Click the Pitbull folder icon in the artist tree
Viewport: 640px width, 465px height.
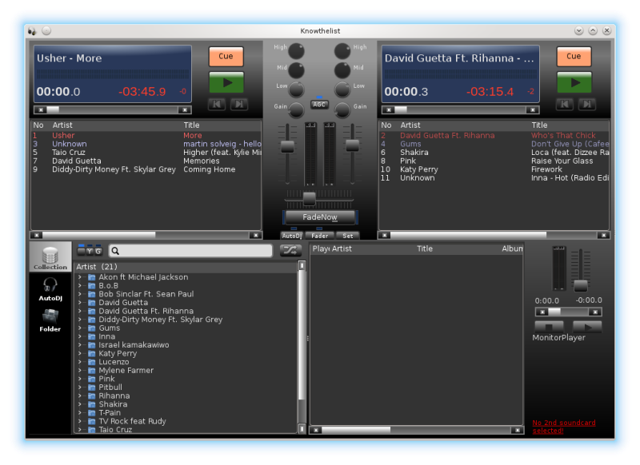point(92,387)
